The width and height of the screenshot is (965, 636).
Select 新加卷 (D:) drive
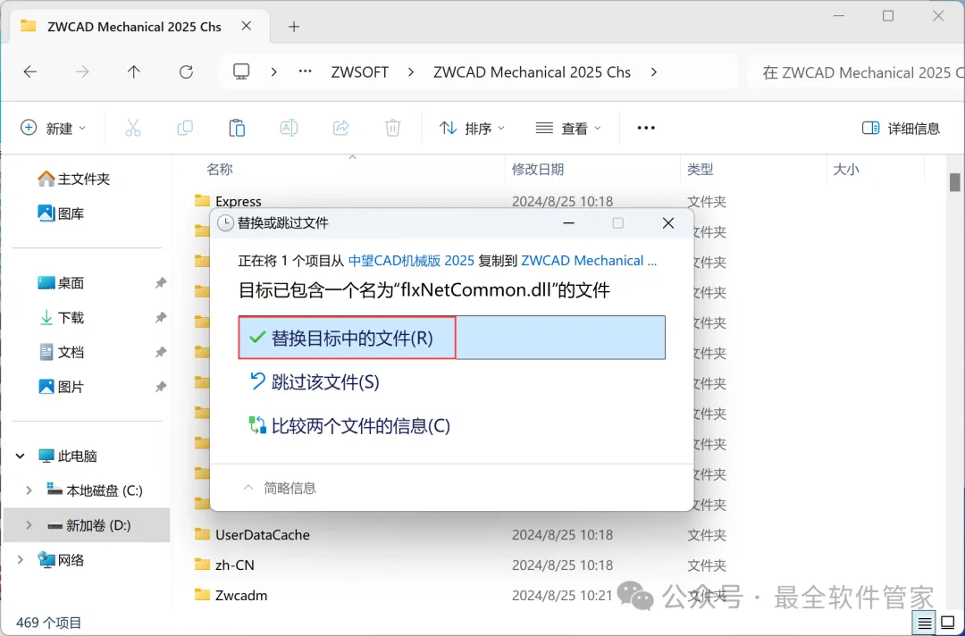pos(88,525)
